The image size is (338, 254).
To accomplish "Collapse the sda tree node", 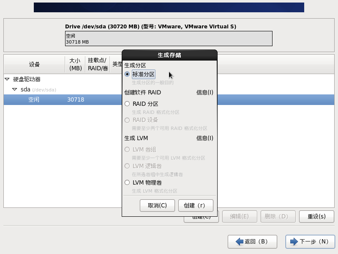I will tap(15, 89).
